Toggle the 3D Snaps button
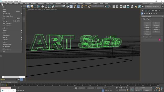The height and width of the screenshot is (92, 164). (75, 7)
